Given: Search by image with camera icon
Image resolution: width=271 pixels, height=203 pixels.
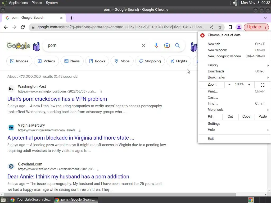Looking at the screenshot, I should tap(167, 45).
